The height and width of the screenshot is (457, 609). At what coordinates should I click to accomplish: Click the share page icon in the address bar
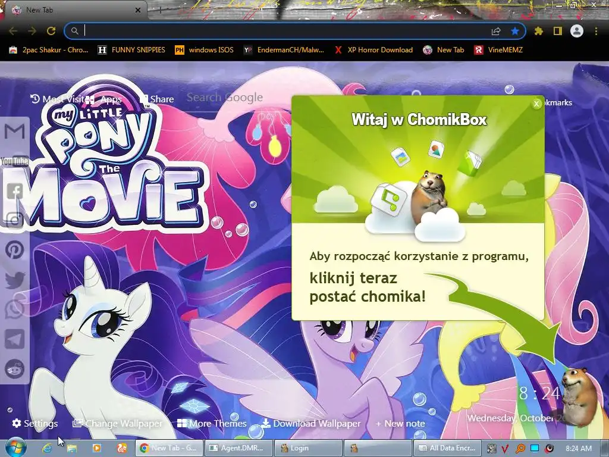pyautogui.click(x=496, y=31)
